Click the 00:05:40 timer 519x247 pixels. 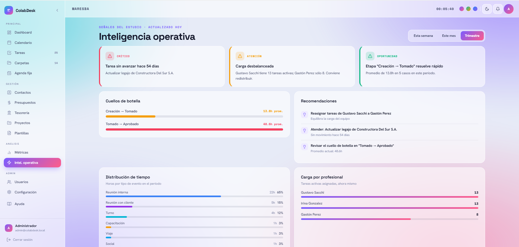(x=445, y=9)
